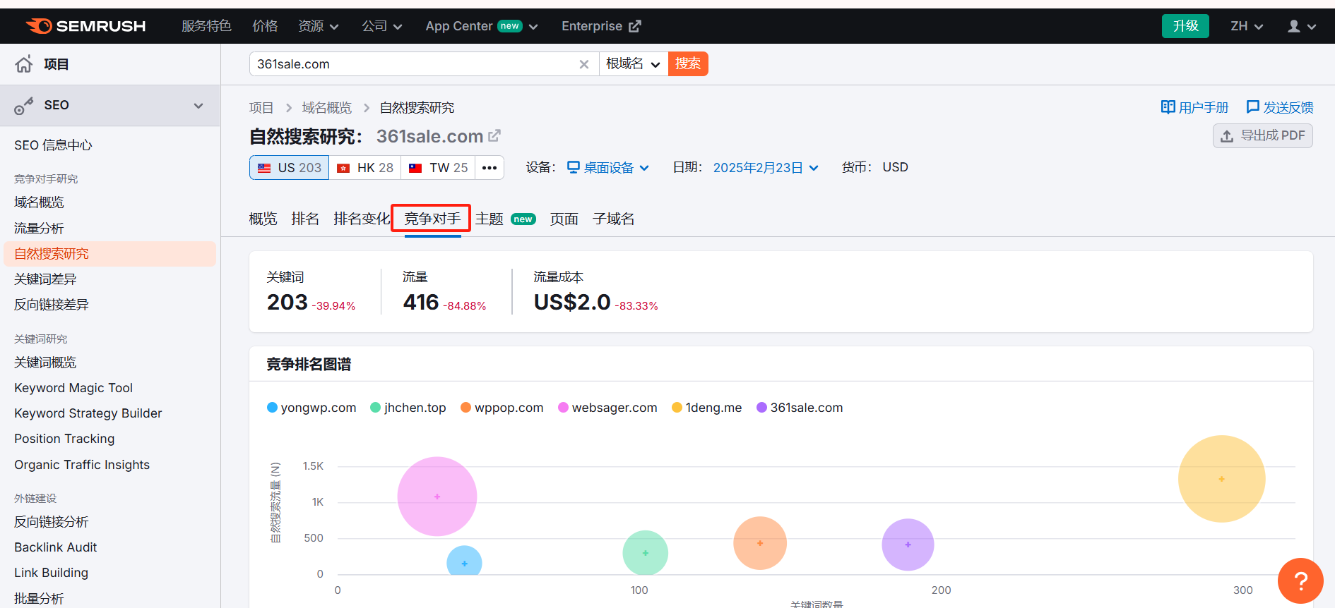Screen dimensions: 1335x608
Task: Expand the 公司 menu
Action: 382,26
